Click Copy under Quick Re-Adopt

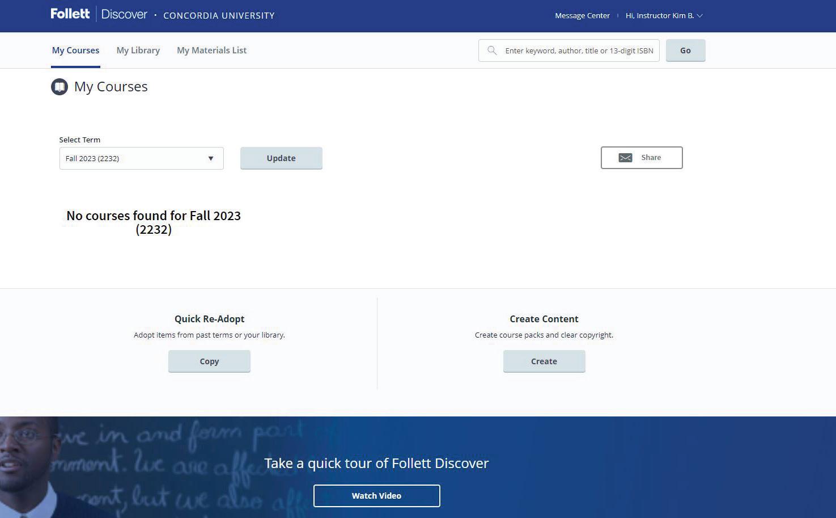pyautogui.click(x=209, y=361)
